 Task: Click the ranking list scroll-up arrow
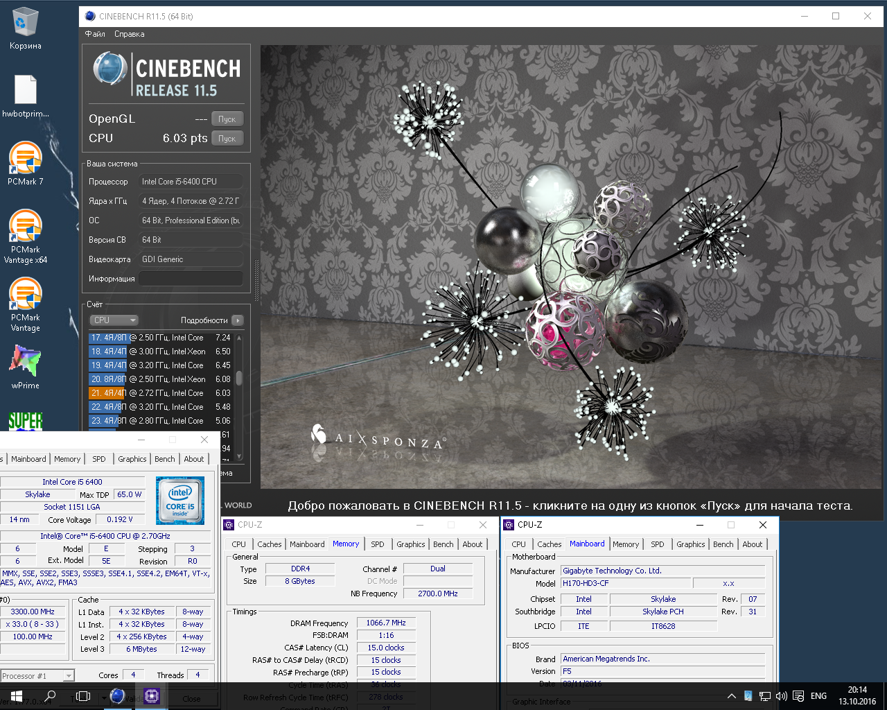(239, 338)
